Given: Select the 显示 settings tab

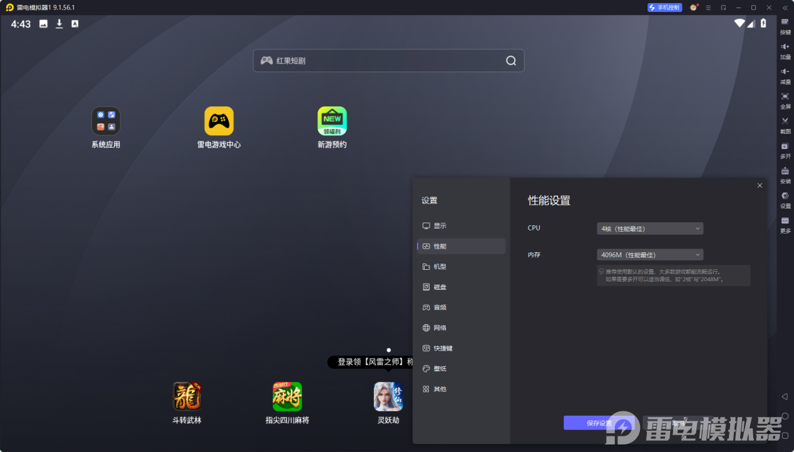Looking at the screenshot, I should coord(461,226).
